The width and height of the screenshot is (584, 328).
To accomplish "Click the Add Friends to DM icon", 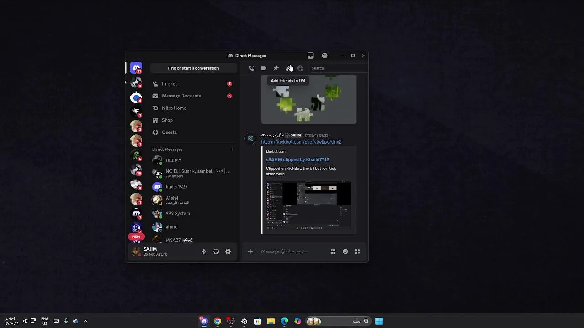I will 288,68.
